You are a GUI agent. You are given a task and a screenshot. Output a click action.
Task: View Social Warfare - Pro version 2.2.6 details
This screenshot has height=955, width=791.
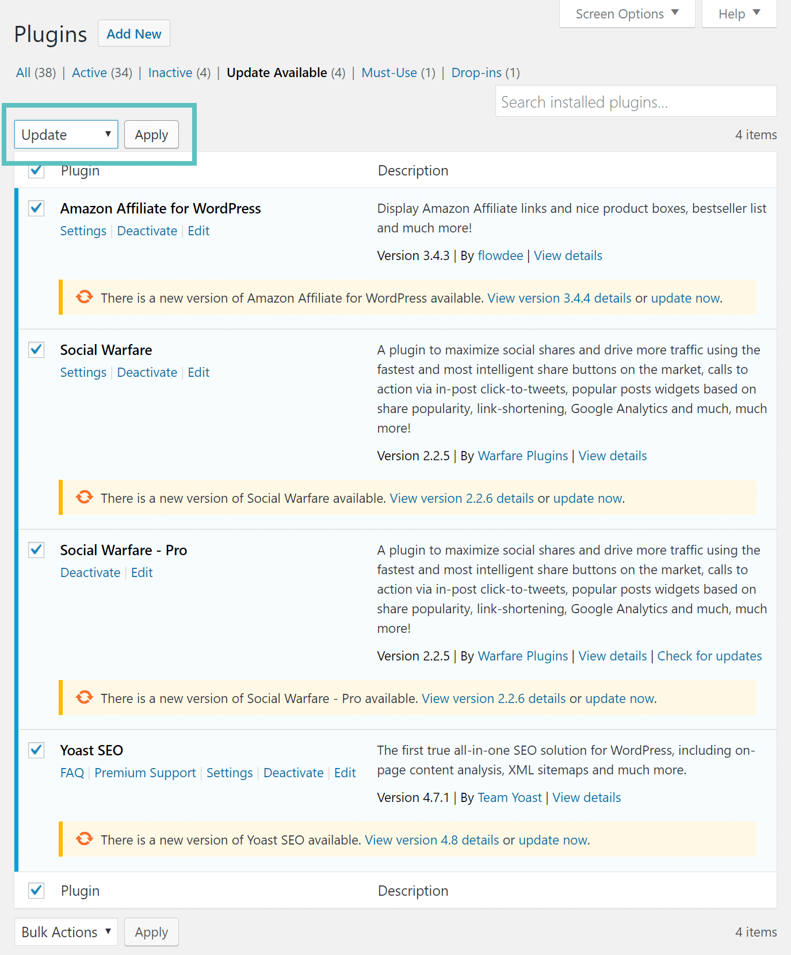tap(494, 698)
